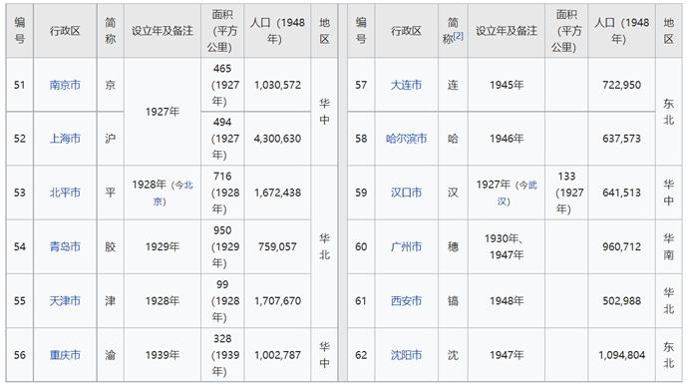Open the 青岛市 article link

click(x=65, y=246)
